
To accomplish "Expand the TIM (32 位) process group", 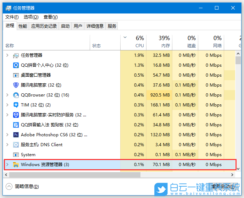I will [x=7, y=105].
